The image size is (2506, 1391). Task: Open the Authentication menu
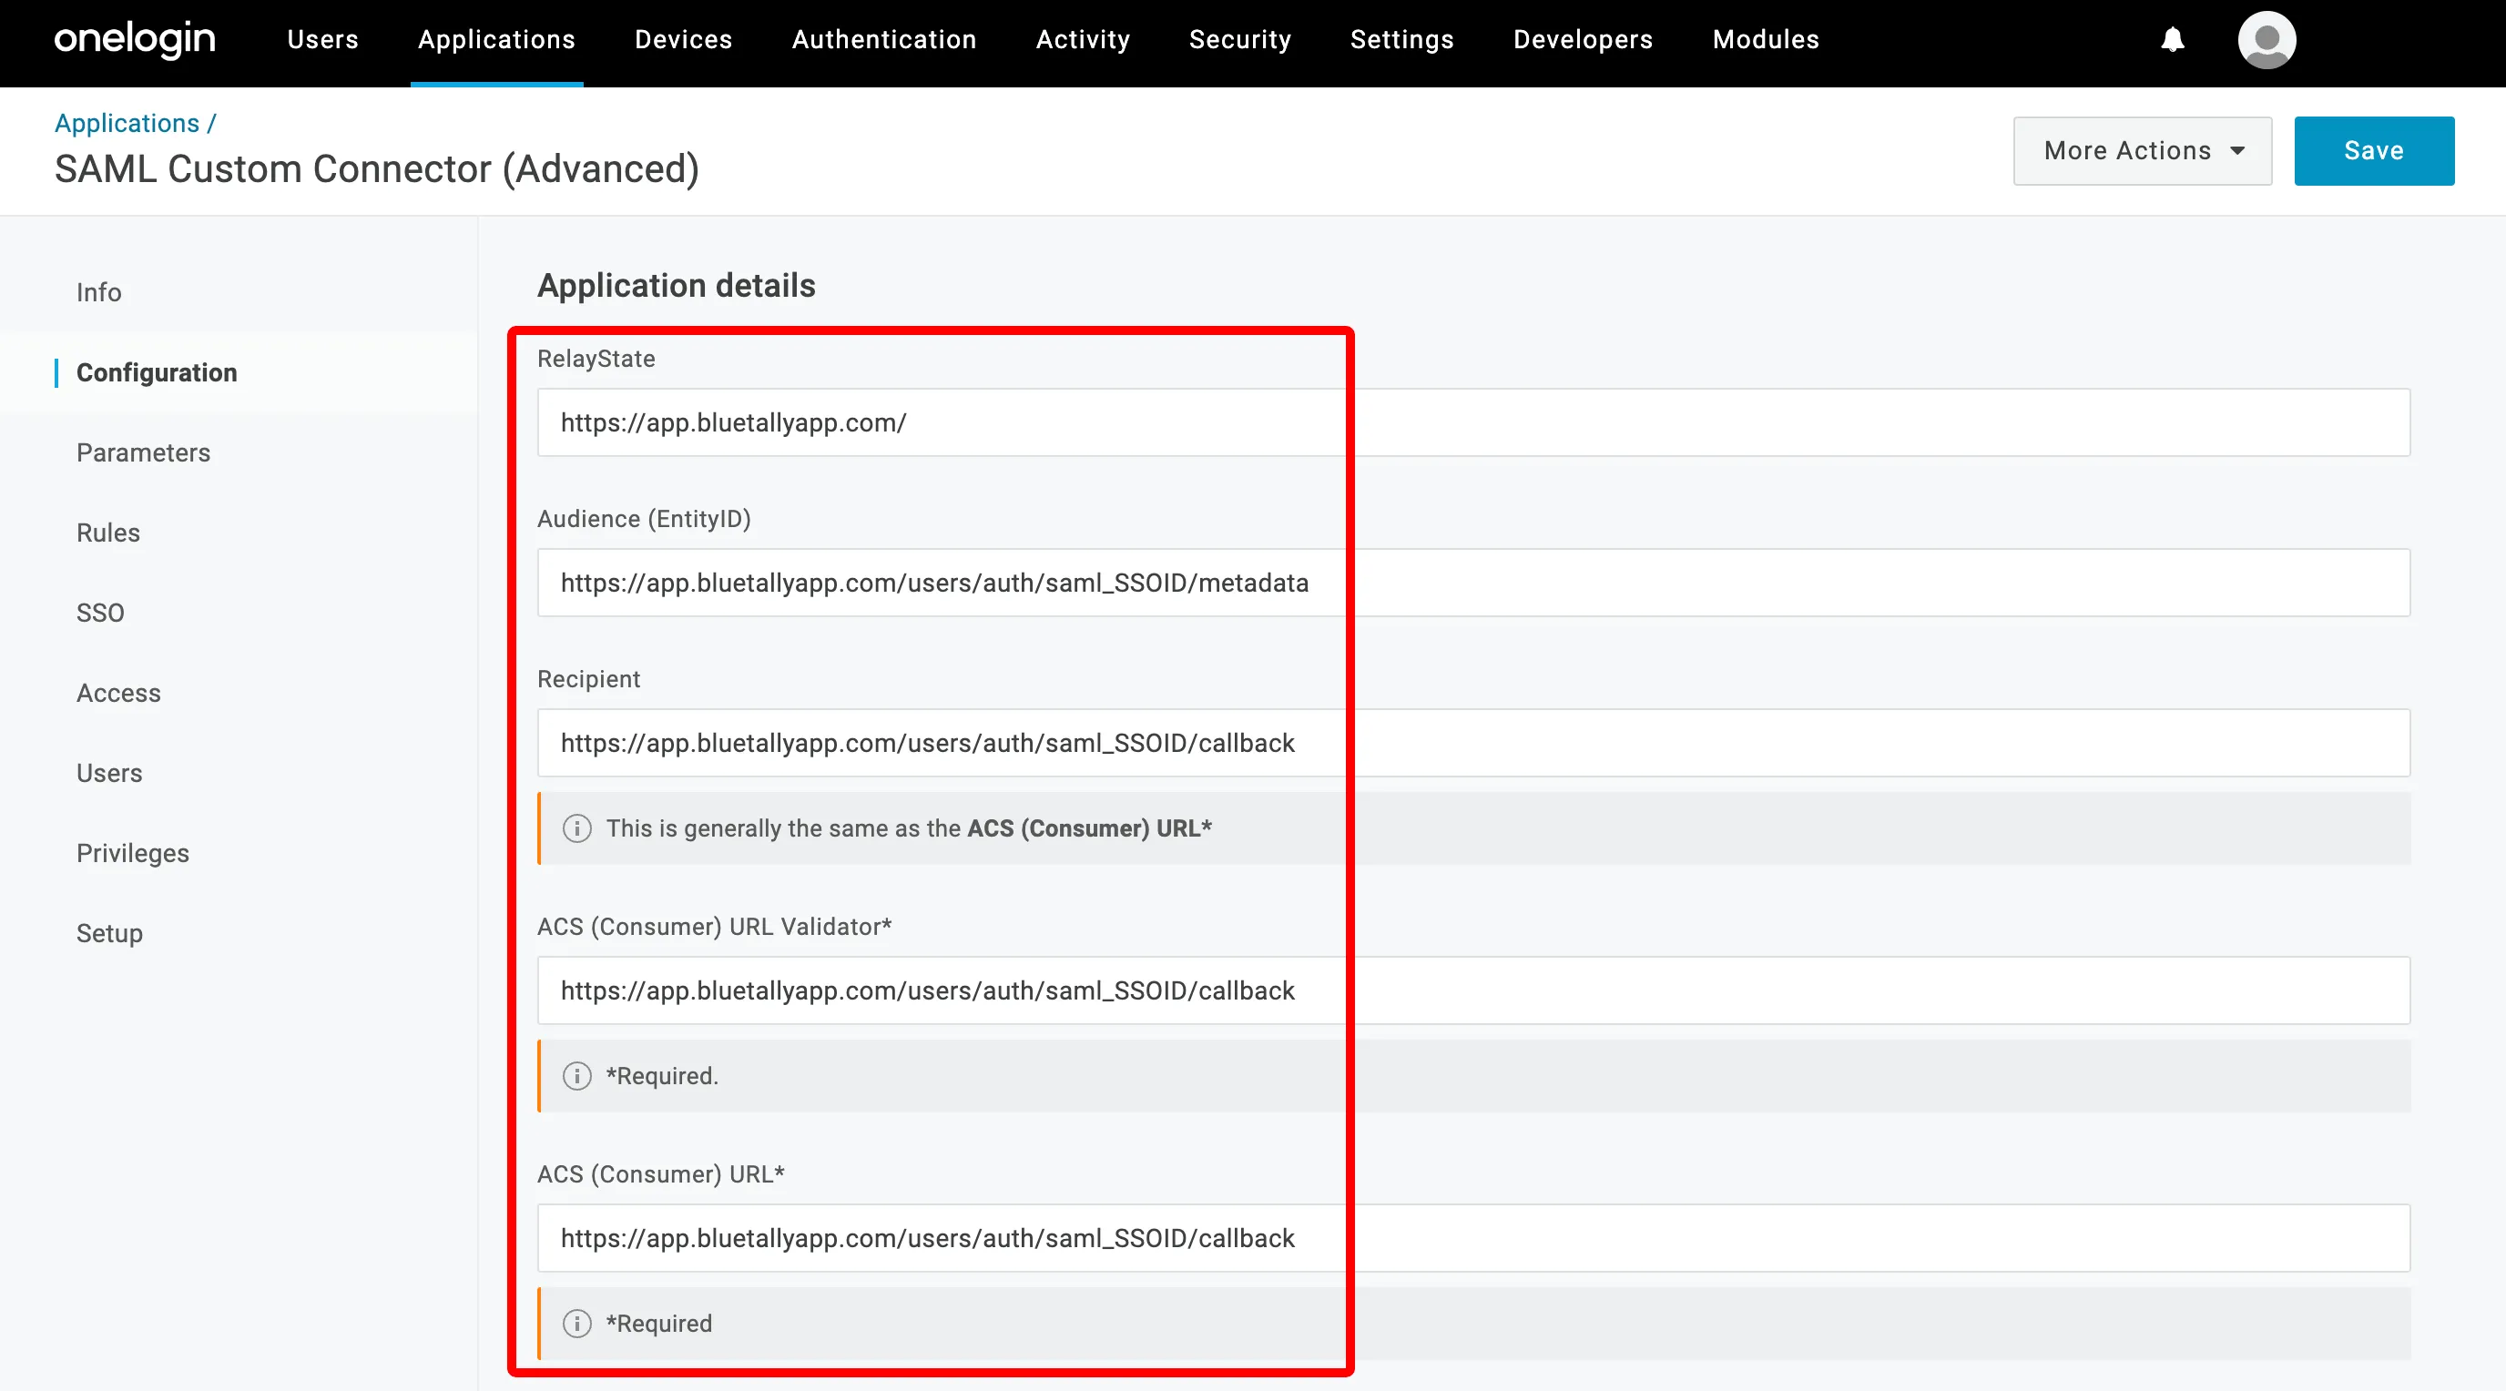point(884,40)
